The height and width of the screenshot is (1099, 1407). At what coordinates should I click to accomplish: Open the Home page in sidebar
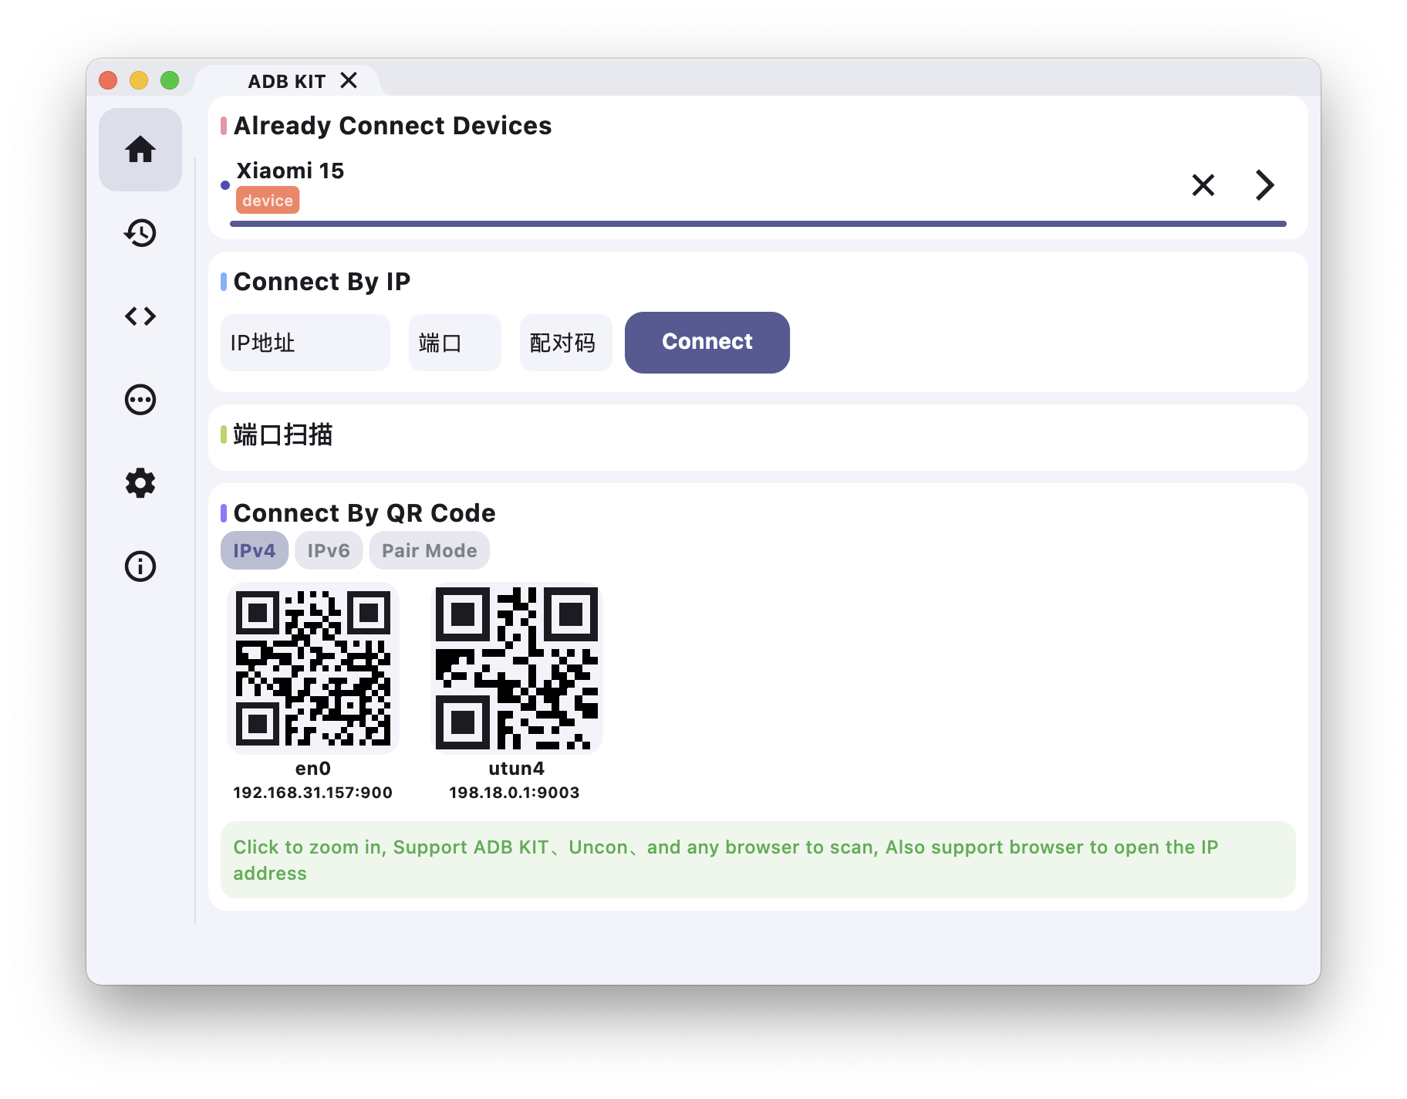140,150
